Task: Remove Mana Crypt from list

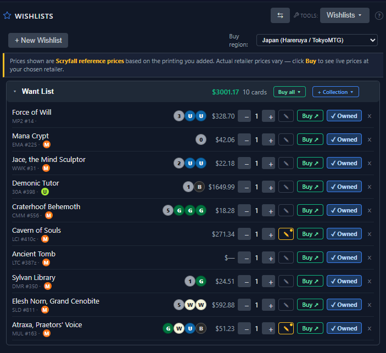Action: (x=370, y=140)
